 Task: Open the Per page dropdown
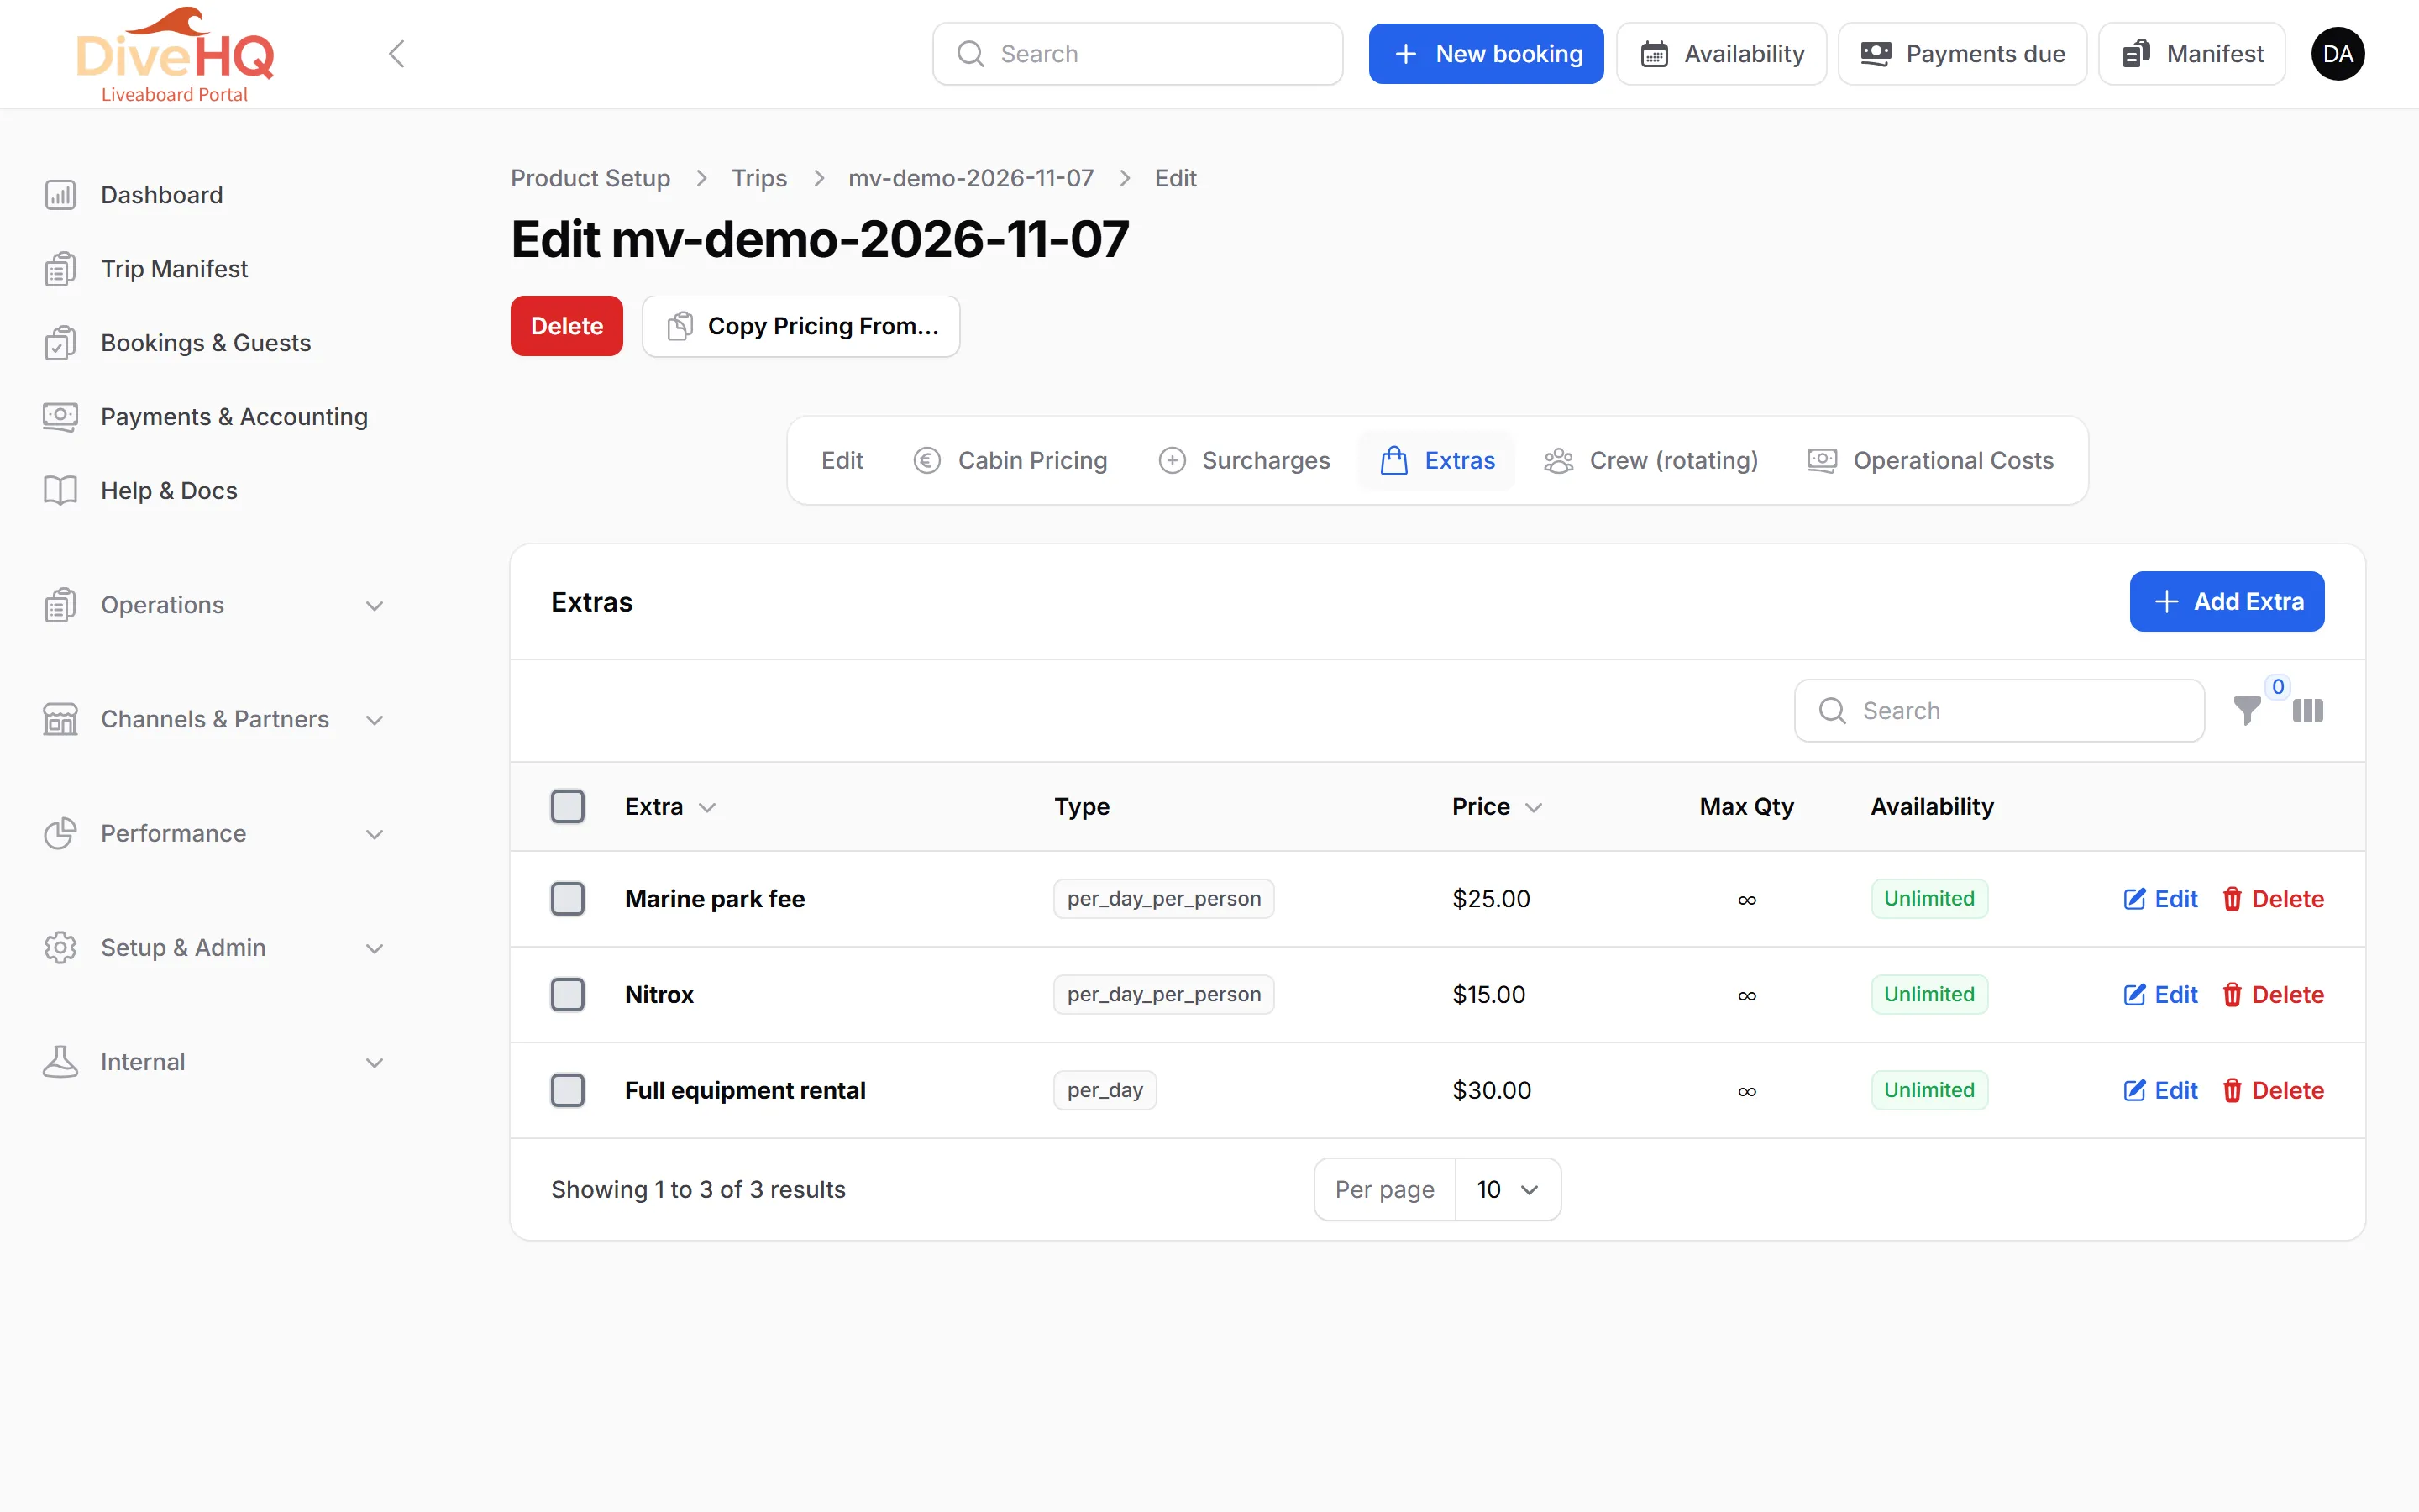point(1508,1190)
